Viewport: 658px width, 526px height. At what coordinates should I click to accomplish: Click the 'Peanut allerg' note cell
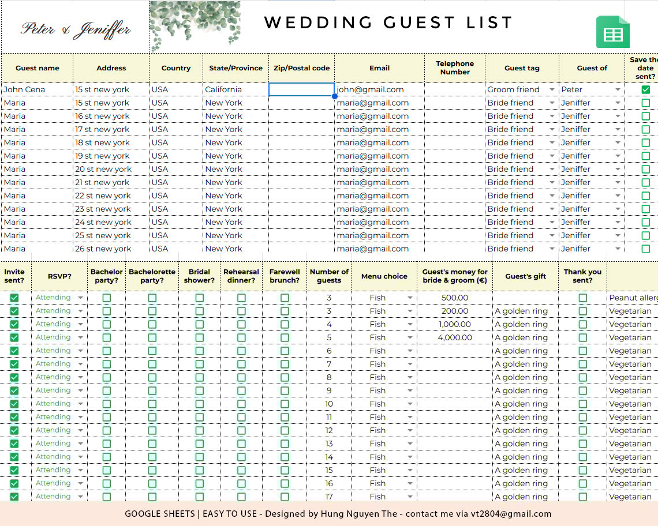coord(633,298)
